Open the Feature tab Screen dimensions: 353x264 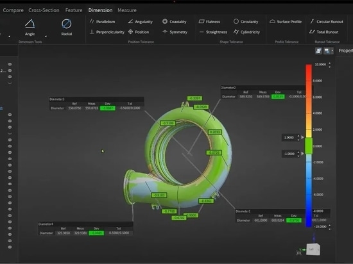(74, 10)
